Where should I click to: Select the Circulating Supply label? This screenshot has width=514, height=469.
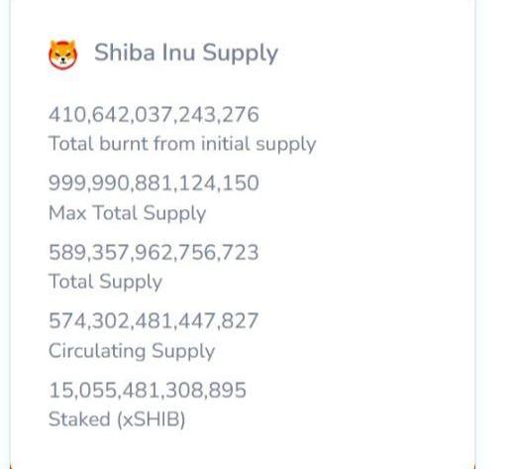tap(132, 351)
